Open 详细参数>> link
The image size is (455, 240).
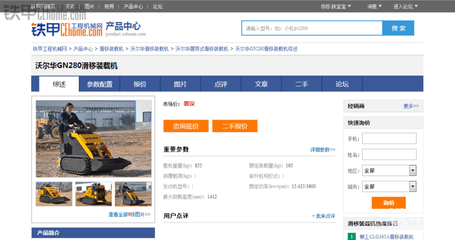(x=322, y=150)
